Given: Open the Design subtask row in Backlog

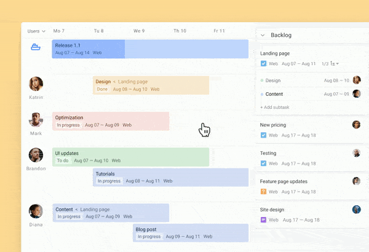Looking at the screenshot, I should tap(311, 81).
